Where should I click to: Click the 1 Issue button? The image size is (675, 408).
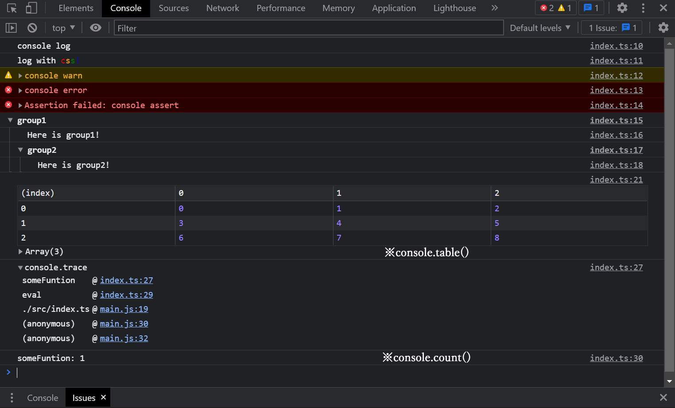(x=612, y=28)
